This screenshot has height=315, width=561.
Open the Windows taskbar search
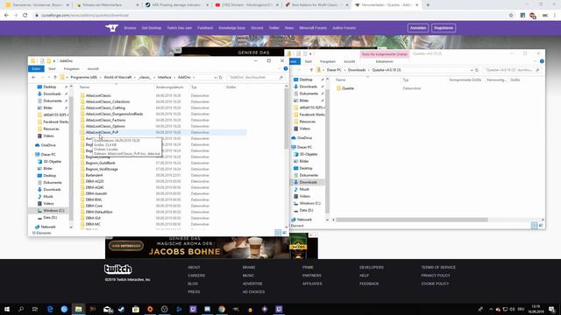click(21, 309)
